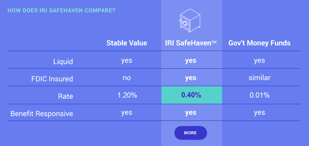Click Gov't Money Funds' Benefit Responsive 'yes'
Image resolution: width=309 pixels, height=146 pixels.
[x=259, y=113]
